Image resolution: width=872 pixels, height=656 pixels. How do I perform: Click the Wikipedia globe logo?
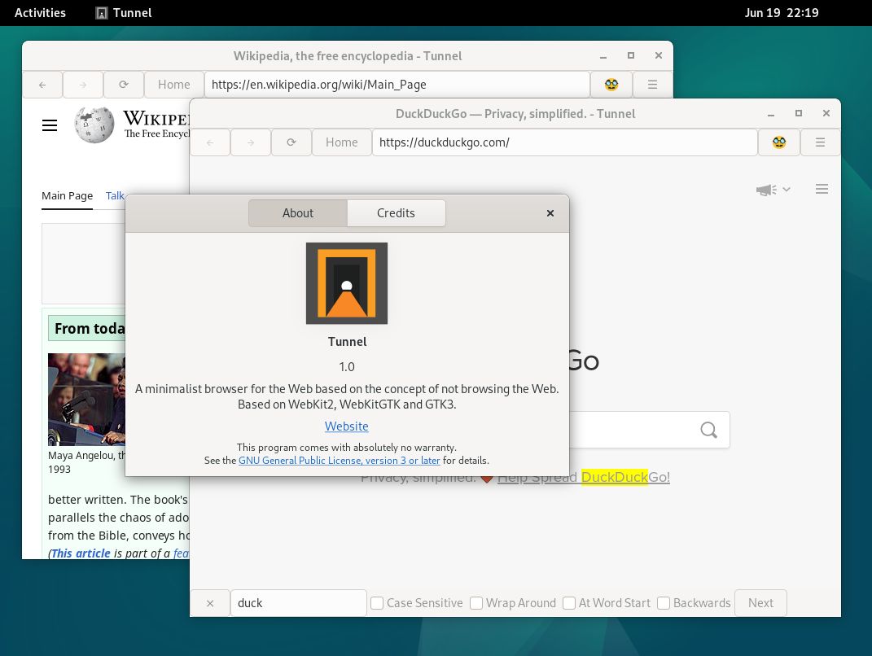(94, 125)
